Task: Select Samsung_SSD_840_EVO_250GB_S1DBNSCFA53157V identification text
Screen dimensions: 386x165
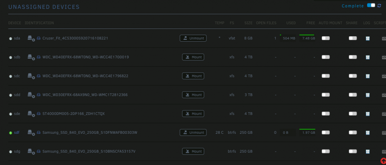Action: point(89,152)
